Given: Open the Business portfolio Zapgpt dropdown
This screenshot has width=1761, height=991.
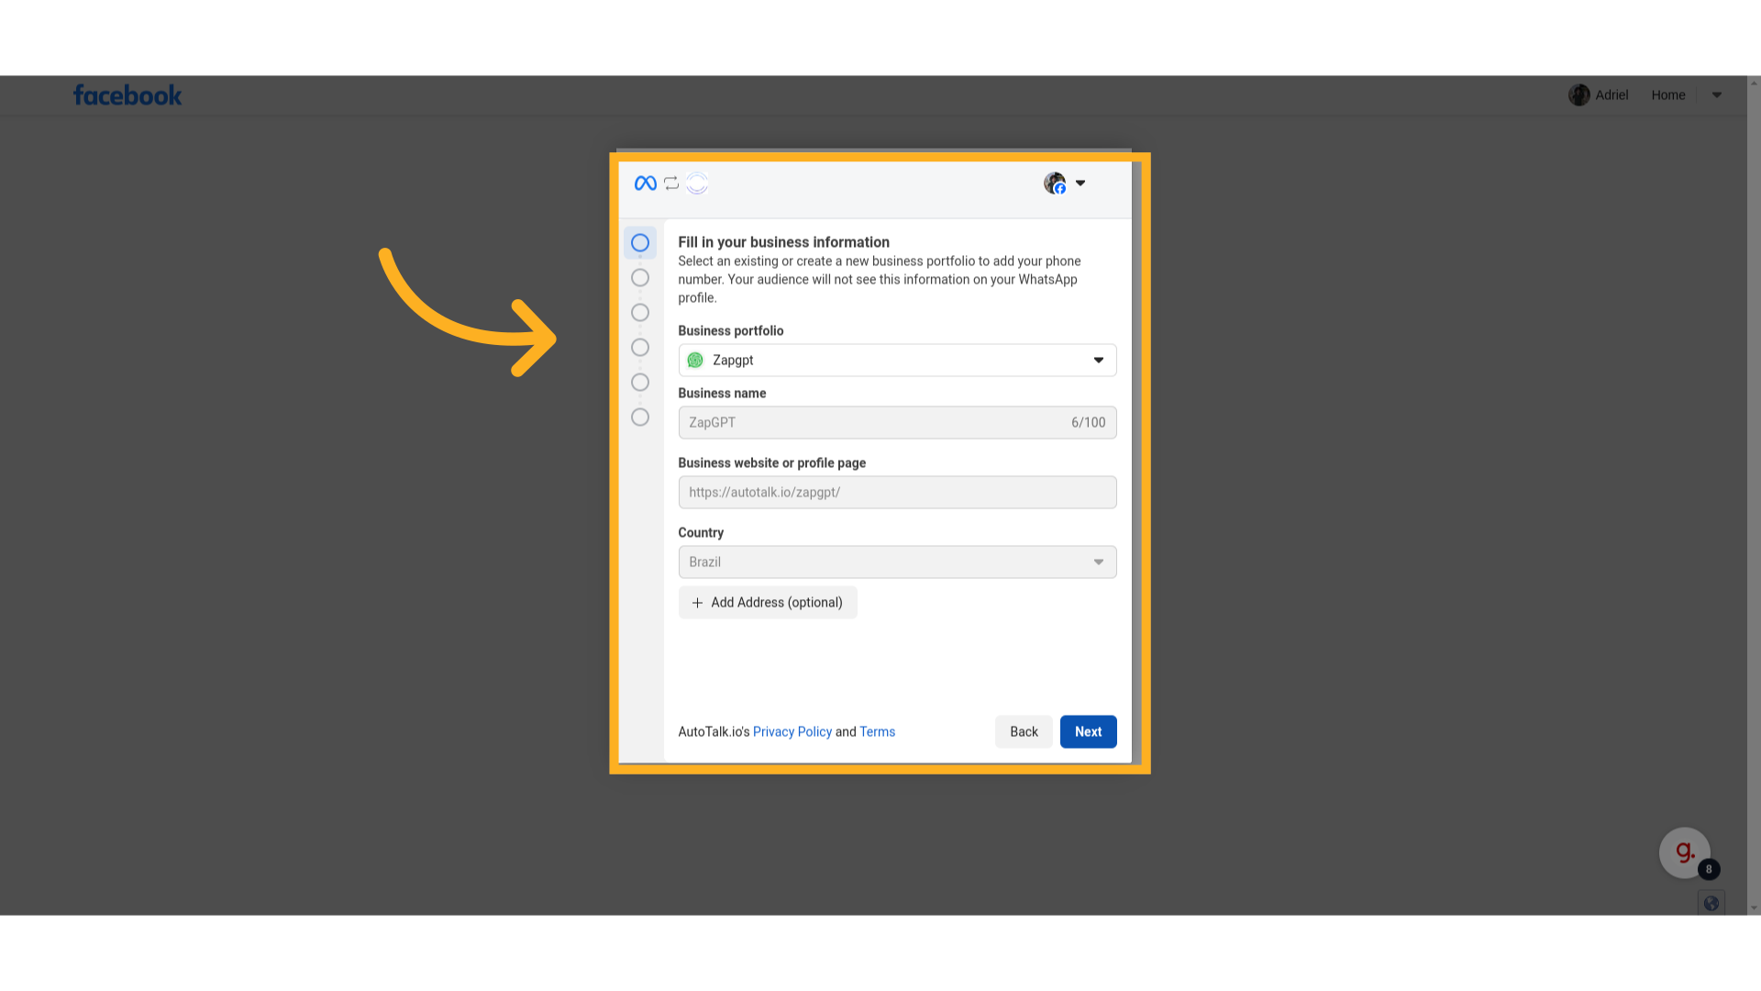Looking at the screenshot, I should tap(897, 361).
